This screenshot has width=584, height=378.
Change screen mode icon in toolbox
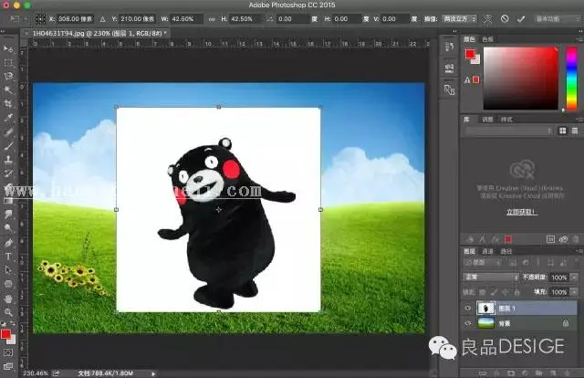point(8,366)
